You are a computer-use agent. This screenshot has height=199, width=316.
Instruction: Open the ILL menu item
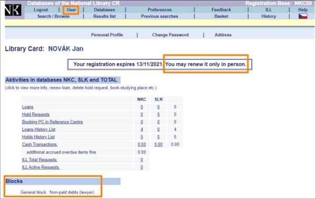pos(268,9)
